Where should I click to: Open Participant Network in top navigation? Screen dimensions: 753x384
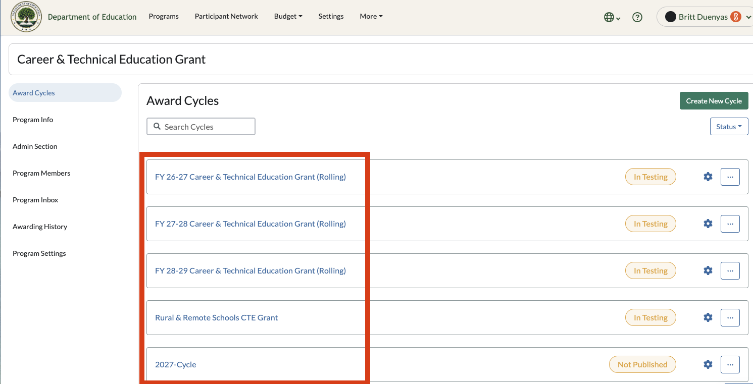(226, 16)
